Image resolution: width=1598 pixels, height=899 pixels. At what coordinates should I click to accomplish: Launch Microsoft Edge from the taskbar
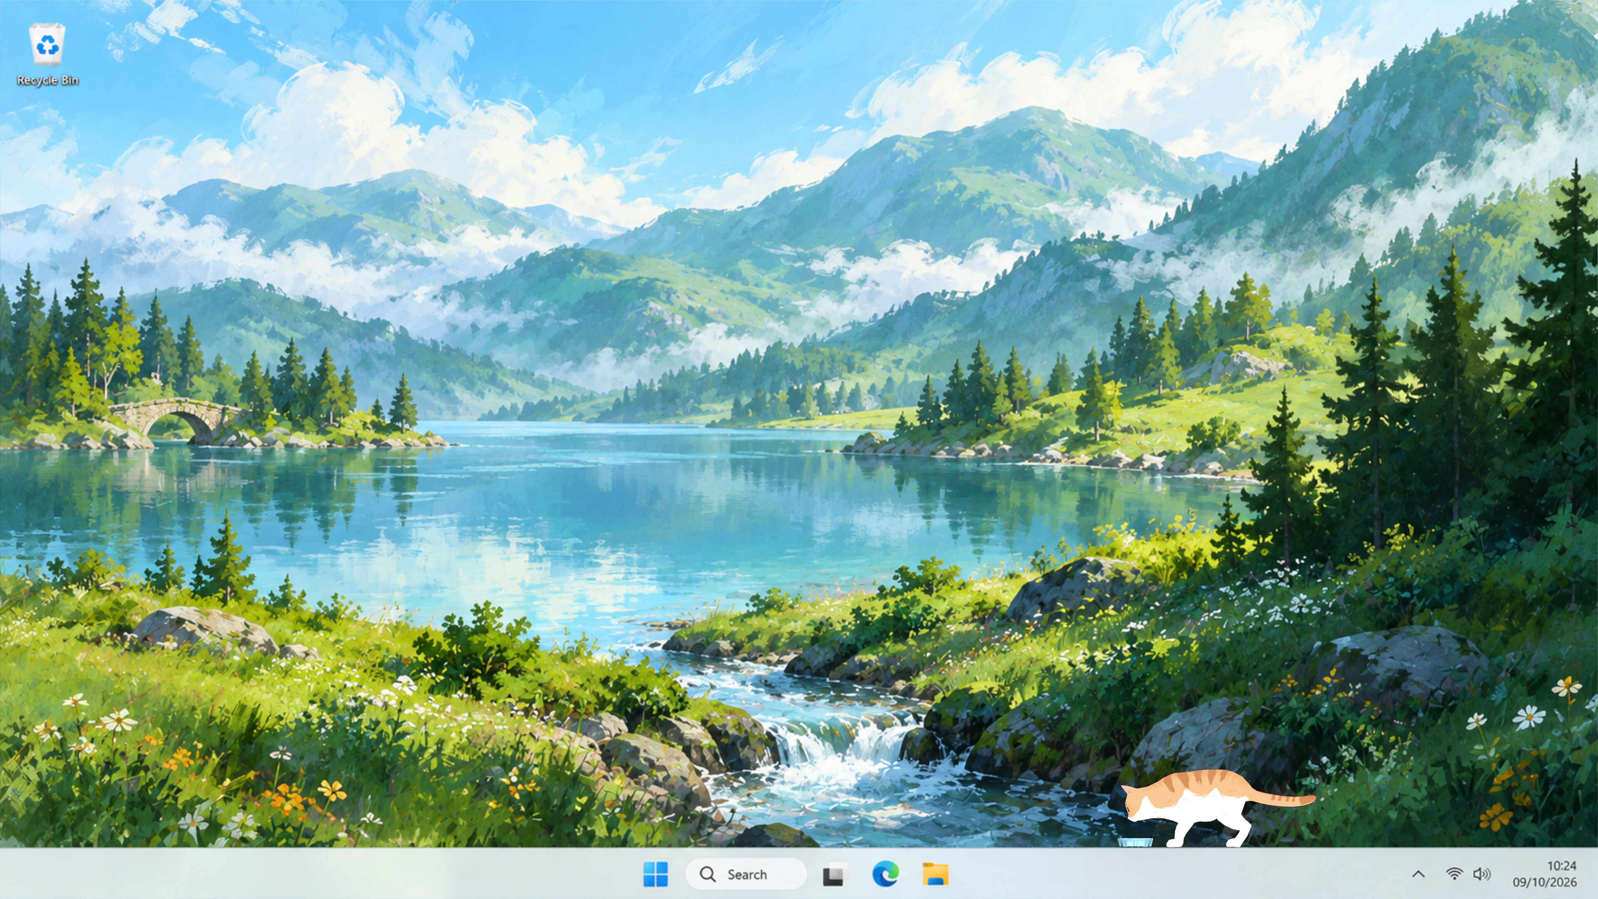(x=885, y=874)
